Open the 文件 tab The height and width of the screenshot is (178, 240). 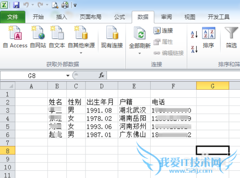click(x=12, y=17)
